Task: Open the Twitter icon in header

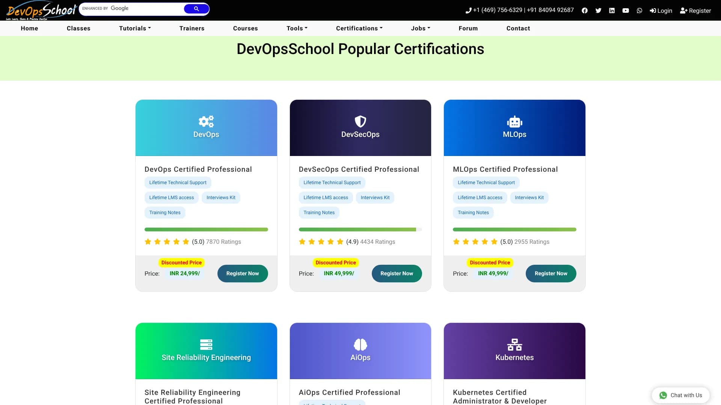Action: click(x=598, y=10)
